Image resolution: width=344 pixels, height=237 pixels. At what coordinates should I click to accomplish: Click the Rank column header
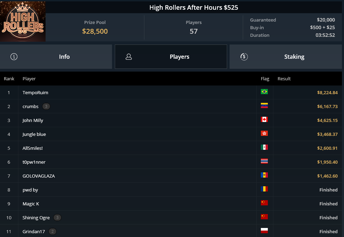pyautogui.click(x=9, y=79)
